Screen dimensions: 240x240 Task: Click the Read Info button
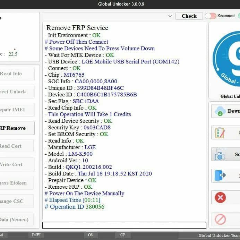pyautogui.click(x=17, y=74)
